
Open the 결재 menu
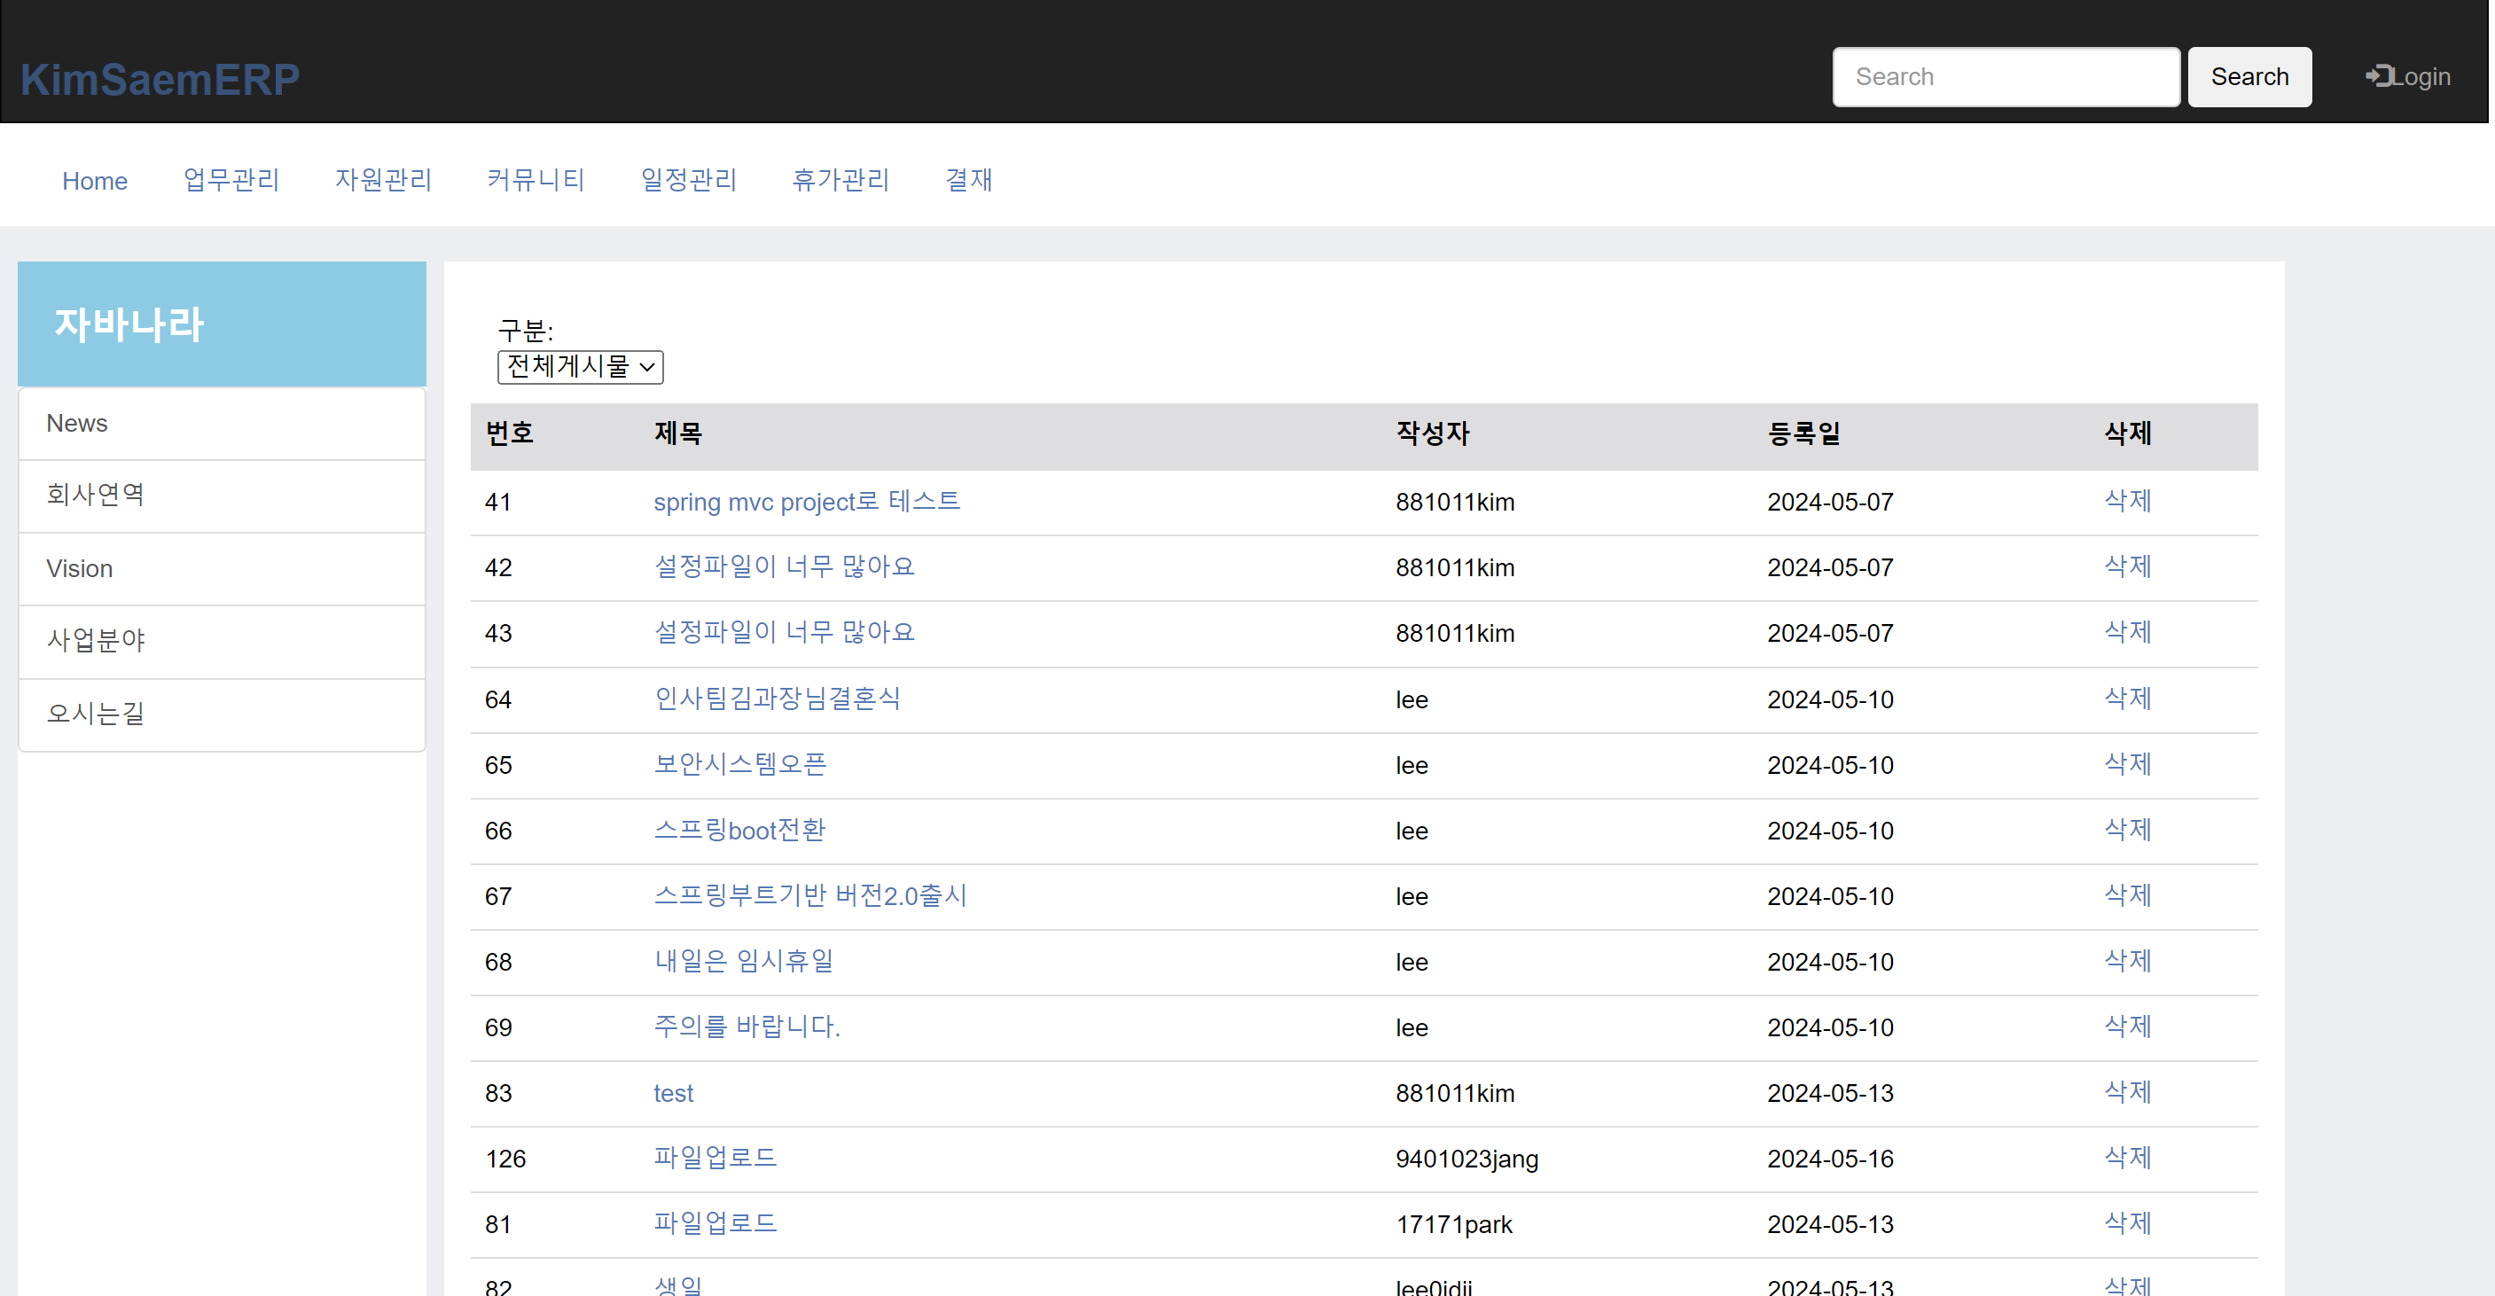click(x=967, y=180)
